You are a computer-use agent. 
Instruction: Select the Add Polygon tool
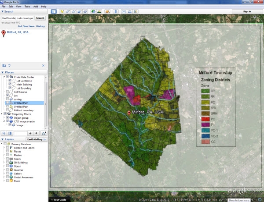68,11
